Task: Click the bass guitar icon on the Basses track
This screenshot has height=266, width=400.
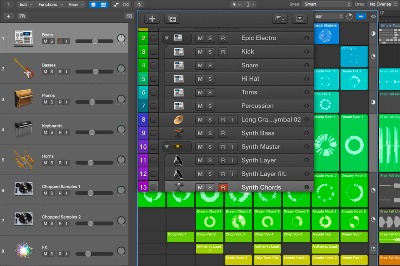Action: pos(23,68)
